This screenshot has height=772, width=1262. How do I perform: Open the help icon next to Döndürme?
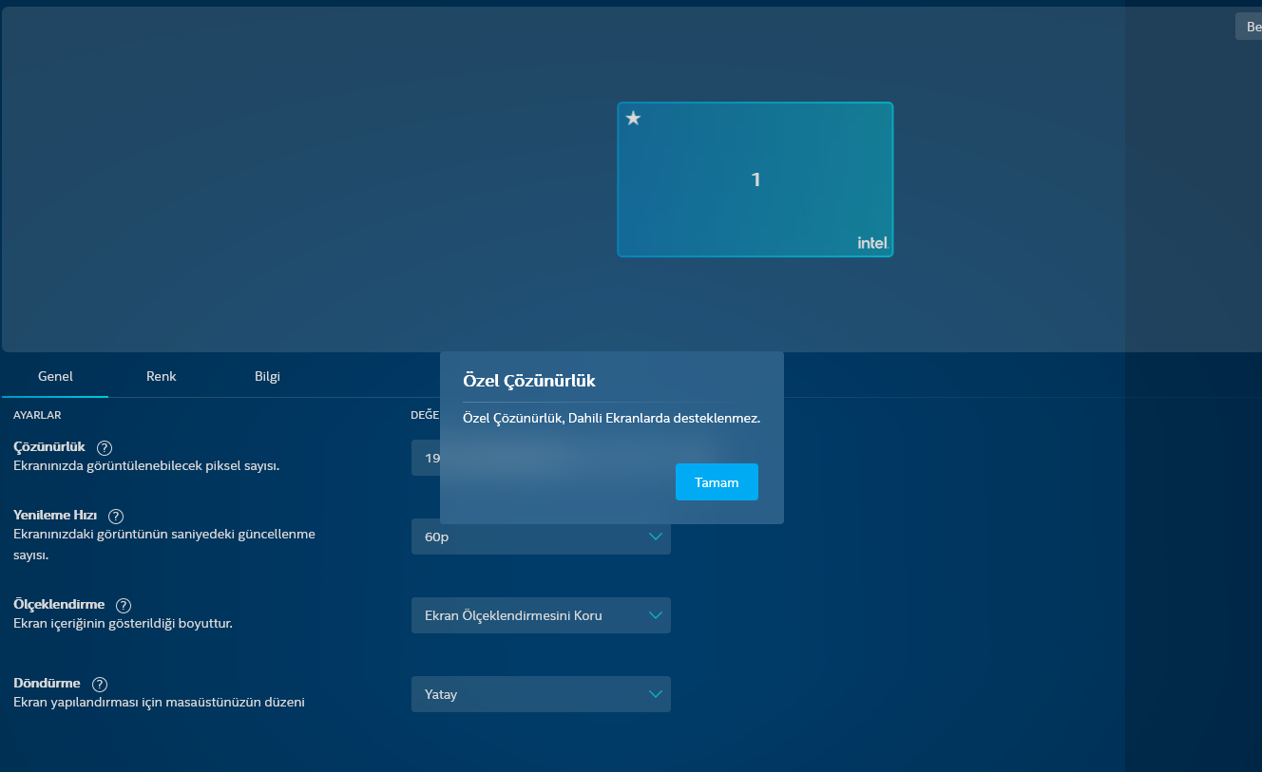click(100, 684)
